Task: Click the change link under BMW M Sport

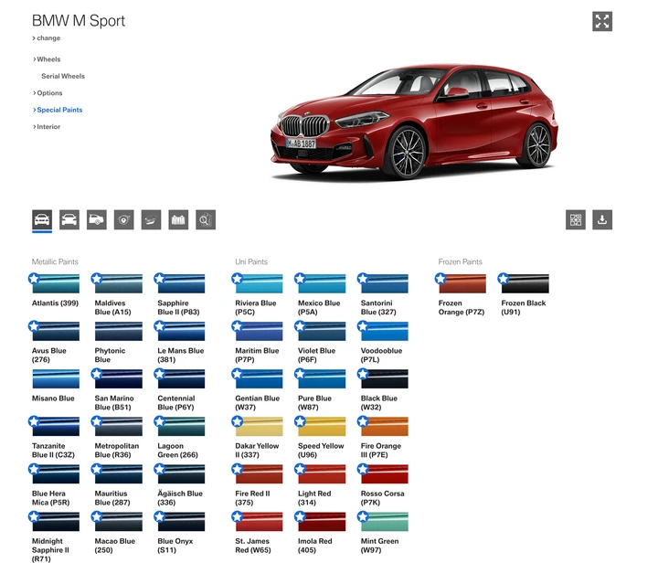Action: pos(47,37)
